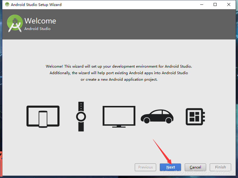Click the Next button
Screen dimensions: 238x178
click(x=170, y=167)
